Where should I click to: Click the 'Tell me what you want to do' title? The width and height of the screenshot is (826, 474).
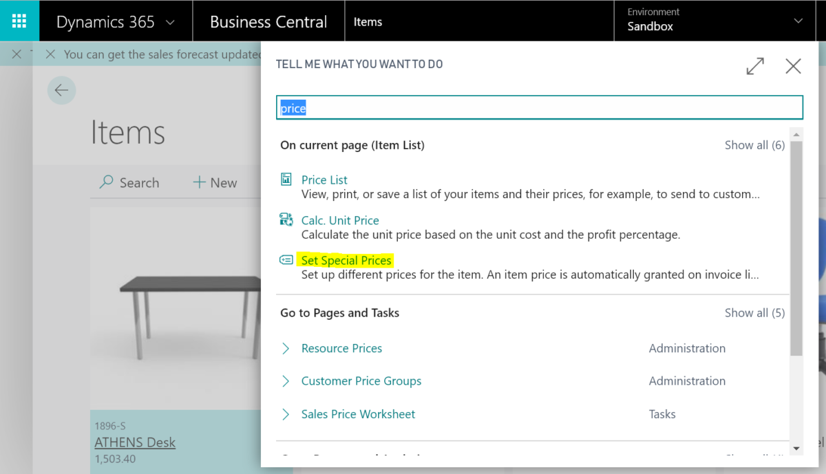[359, 64]
